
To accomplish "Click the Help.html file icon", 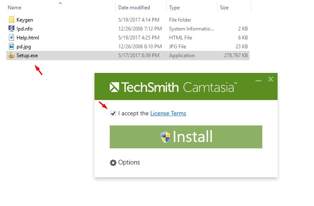I will [11, 37].
